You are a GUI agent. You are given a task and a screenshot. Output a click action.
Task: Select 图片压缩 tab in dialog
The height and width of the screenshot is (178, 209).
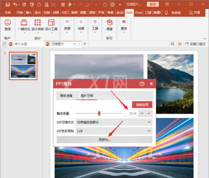(x=87, y=96)
